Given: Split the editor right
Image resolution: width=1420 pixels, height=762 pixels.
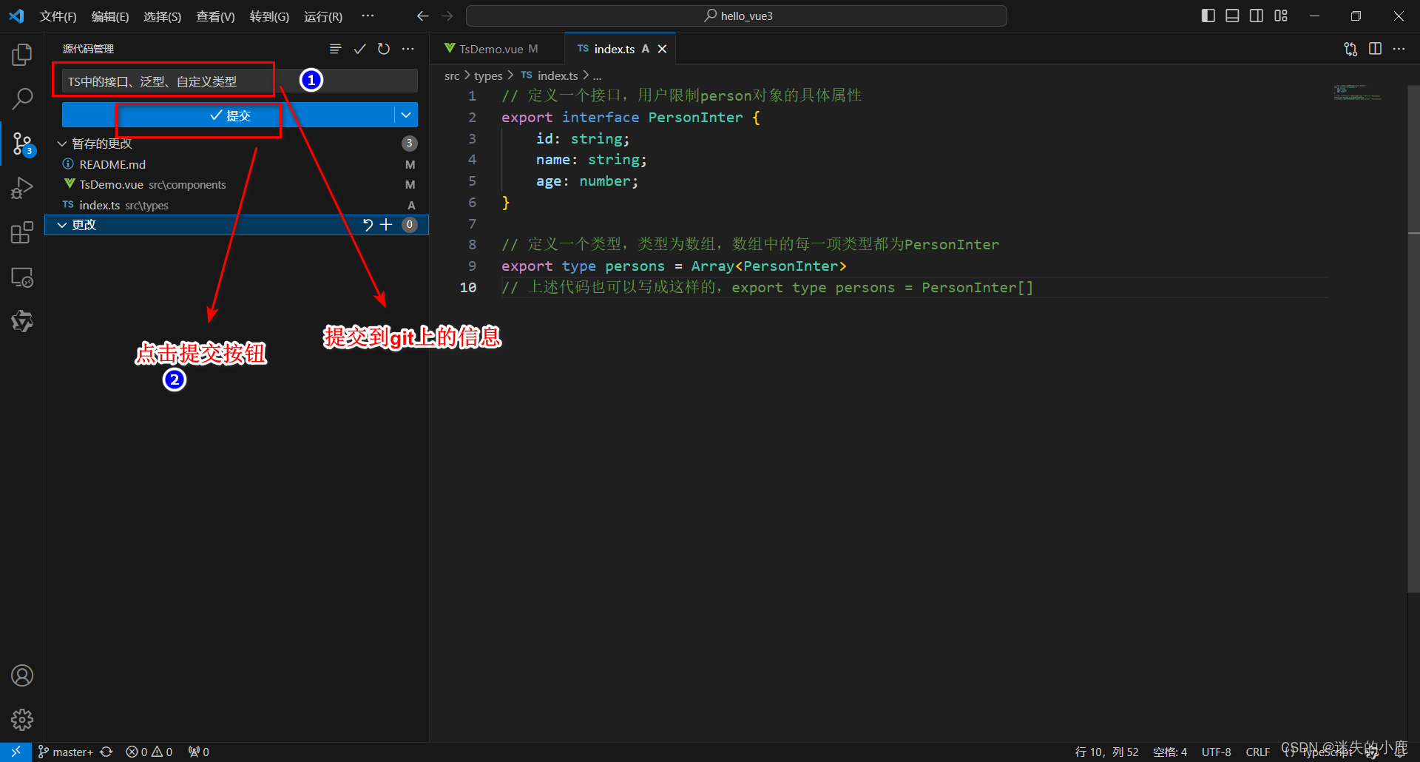Looking at the screenshot, I should click(x=1375, y=49).
